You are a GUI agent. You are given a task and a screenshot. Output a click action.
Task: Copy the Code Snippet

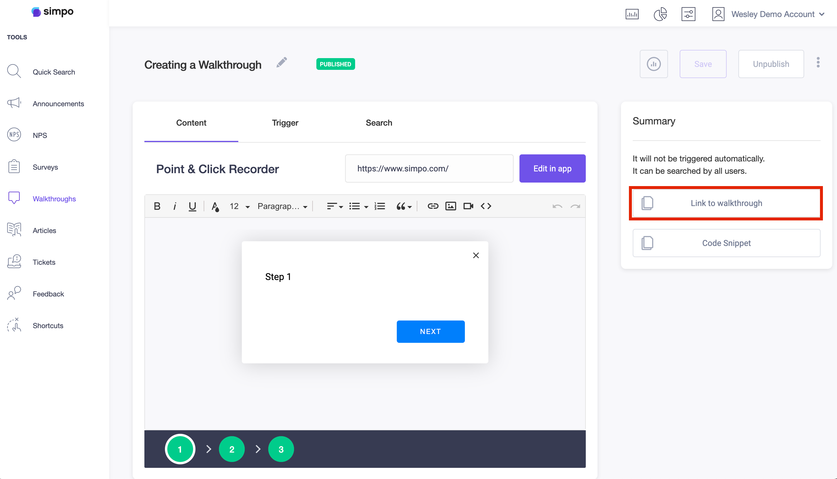click(x=726, y=243)
